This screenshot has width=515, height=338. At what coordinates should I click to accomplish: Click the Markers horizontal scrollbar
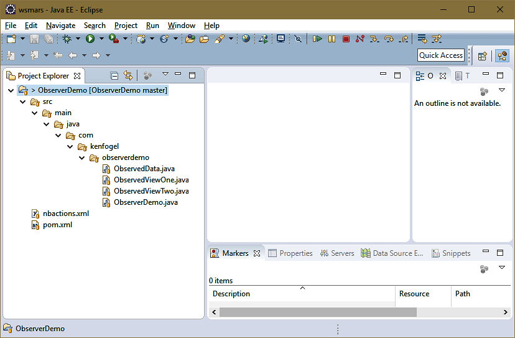click(x=317, y=312)
